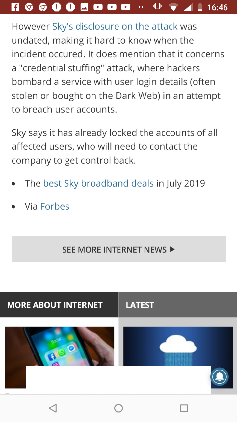Open the "best Sky broadband deals" link

point(98,183)
